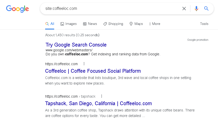Viewport: 218px width, 120px height.
Task: Switch to the Maps tab
Action: 136,24
